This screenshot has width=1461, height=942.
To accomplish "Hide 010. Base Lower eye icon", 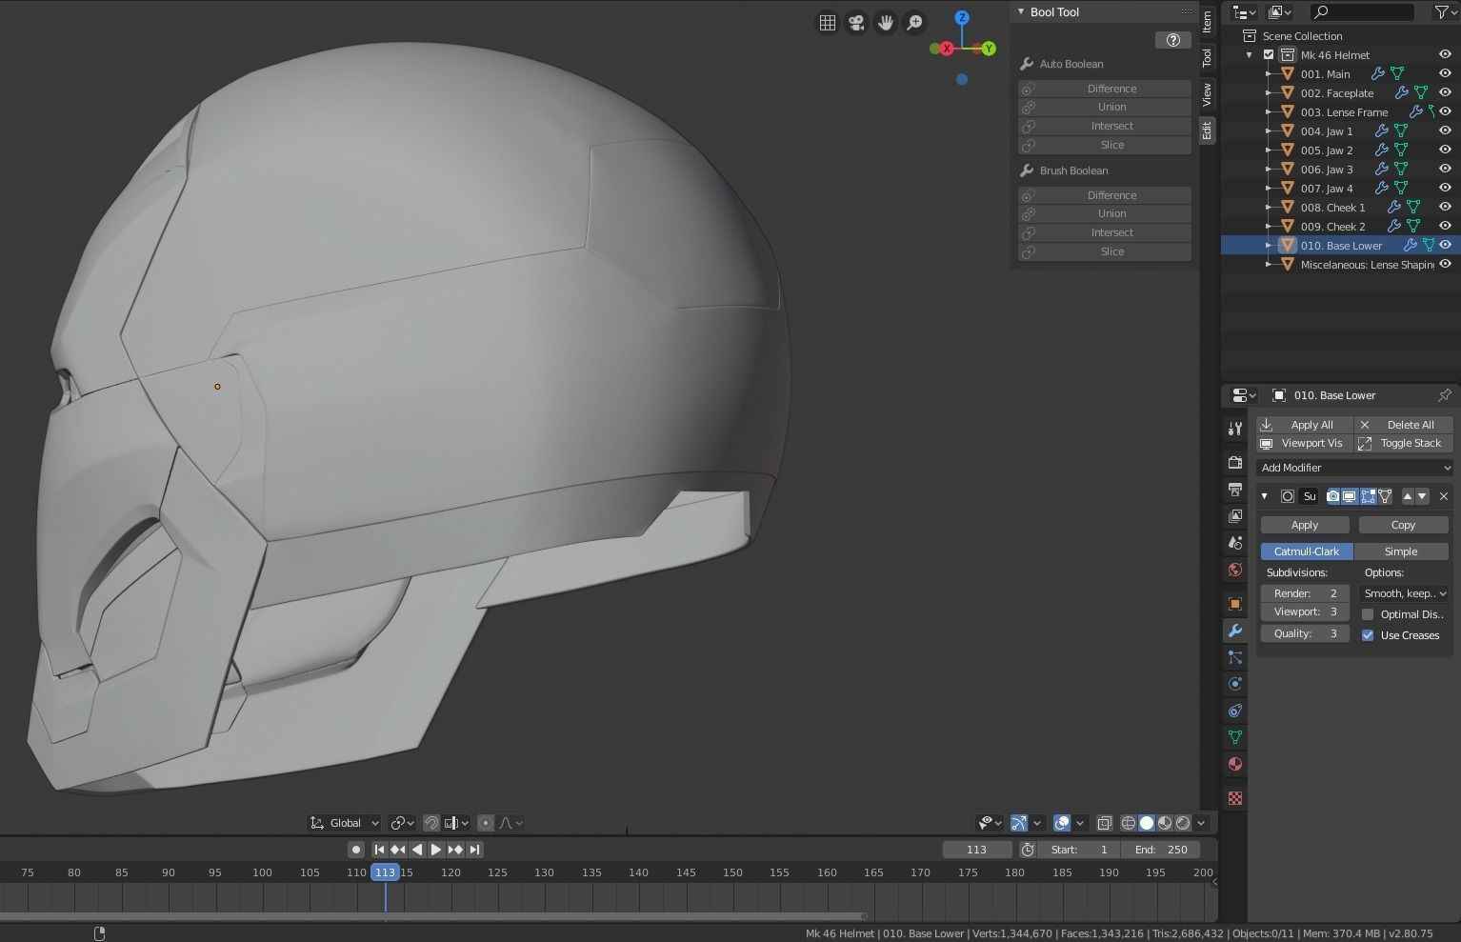I will pos(1445,245).
